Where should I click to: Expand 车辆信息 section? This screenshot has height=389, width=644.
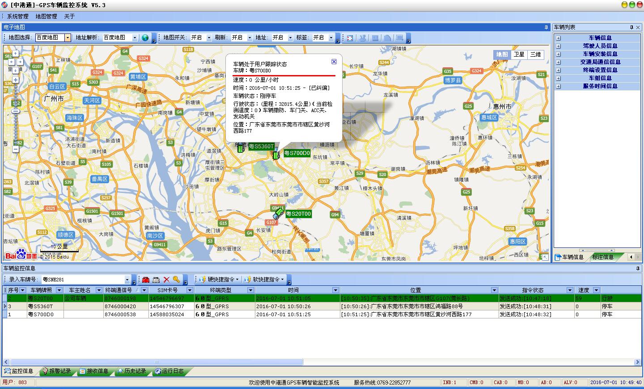click(558, 38)
